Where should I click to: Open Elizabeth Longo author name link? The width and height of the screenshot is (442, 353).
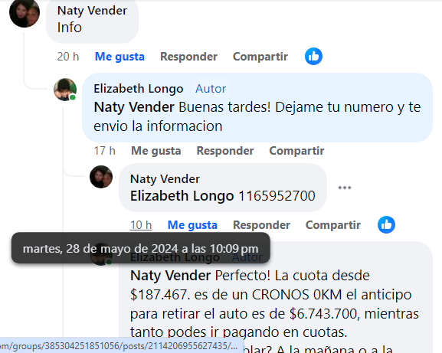[x=139, y=89]
